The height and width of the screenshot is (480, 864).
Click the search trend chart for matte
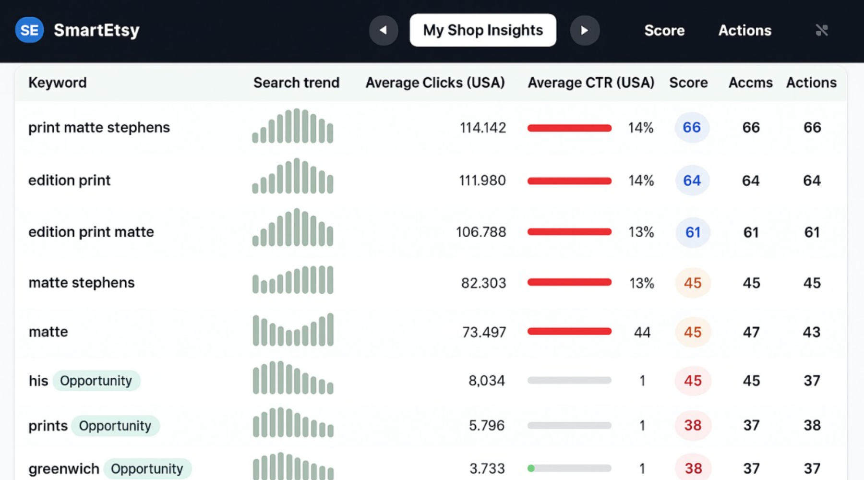(293, 330)
